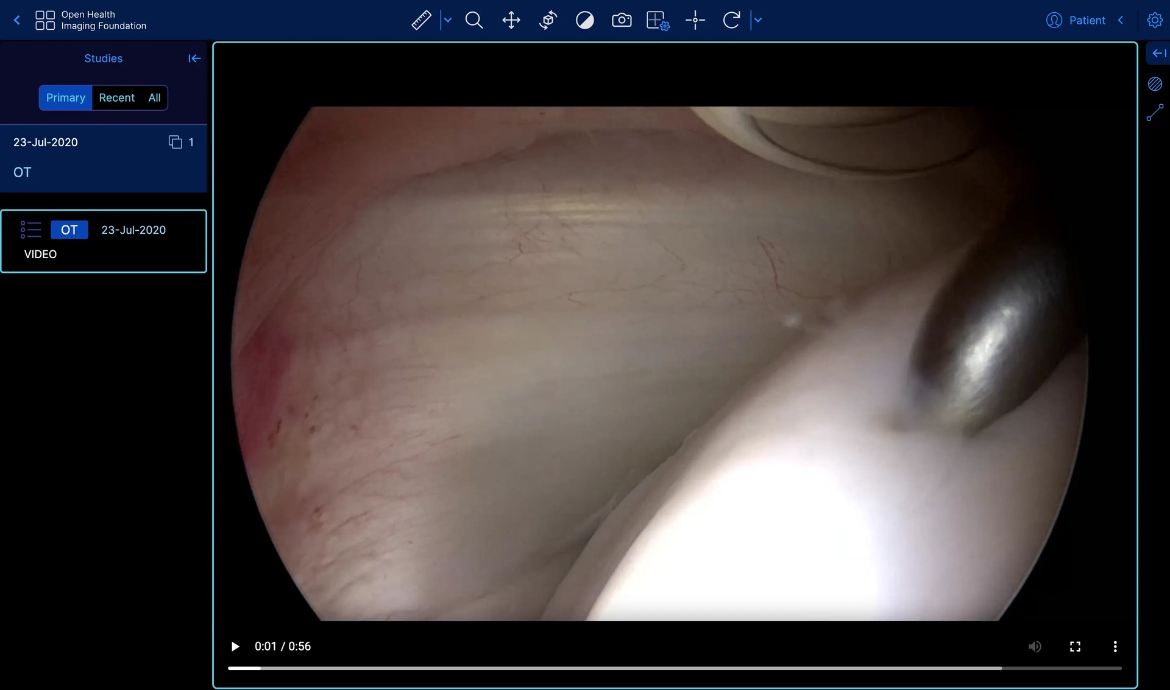
Task: Select the Pan tool
Action: [x=511, y=20]
